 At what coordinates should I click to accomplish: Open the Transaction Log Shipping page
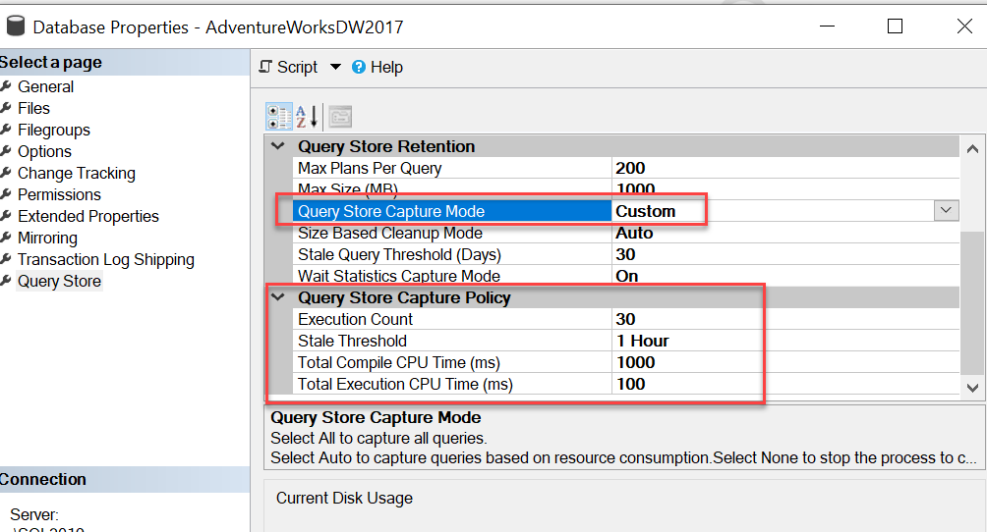coord(106,260)
